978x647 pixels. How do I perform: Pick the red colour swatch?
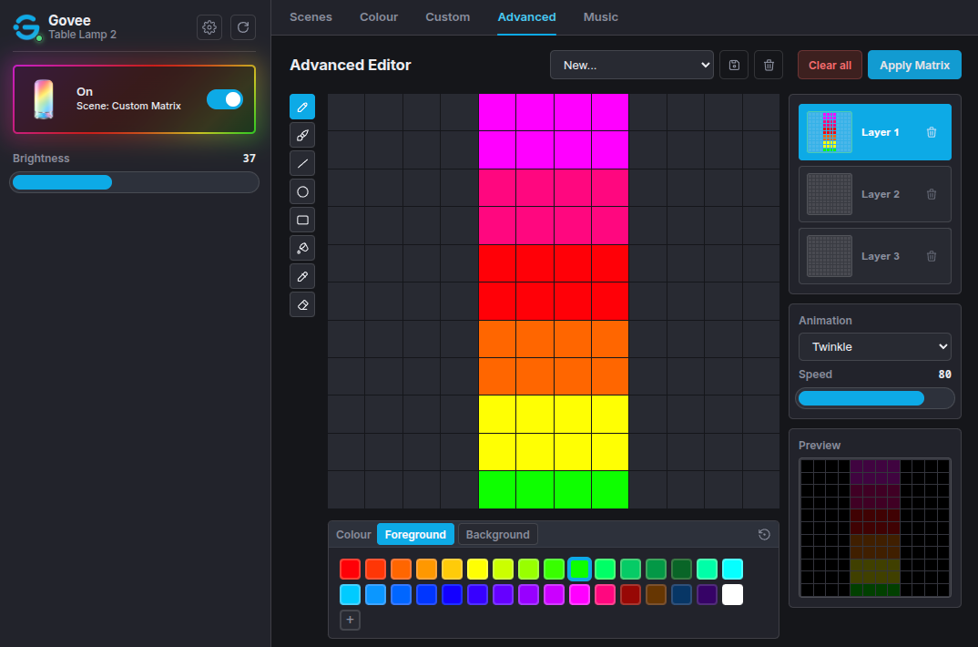[350, 569]
